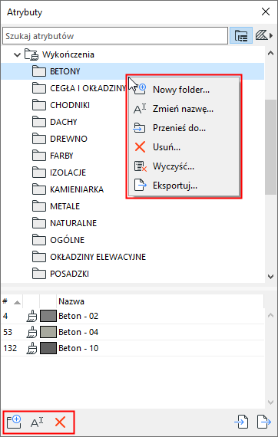Select the FARBY folder

61,156
